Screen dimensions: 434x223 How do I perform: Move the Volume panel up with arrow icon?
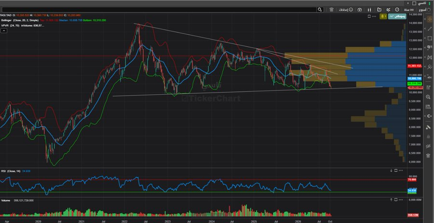click(392, 200)
